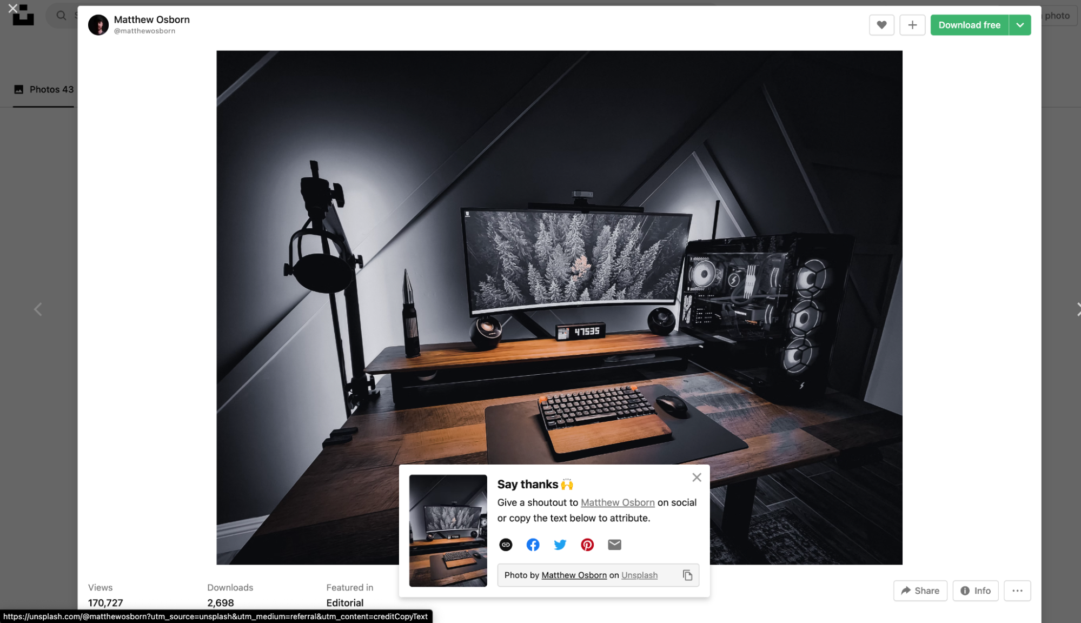The image size is (1081, 623).
Task: Click the copy attribution text icon
Action: tap(687, 575)
